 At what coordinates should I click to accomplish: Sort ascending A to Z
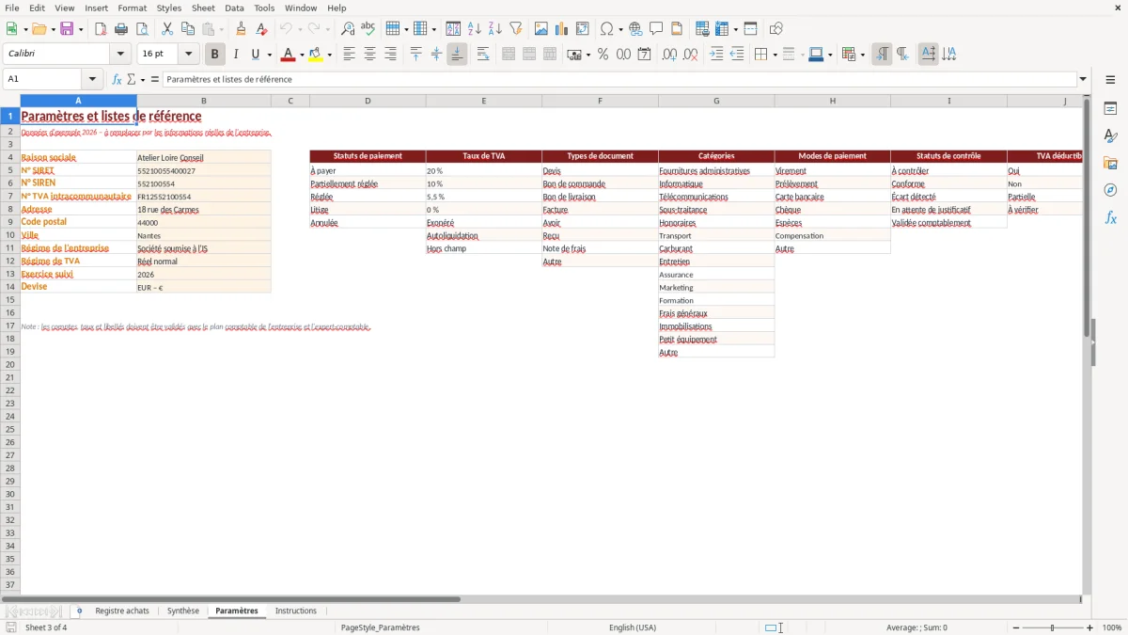475,29
